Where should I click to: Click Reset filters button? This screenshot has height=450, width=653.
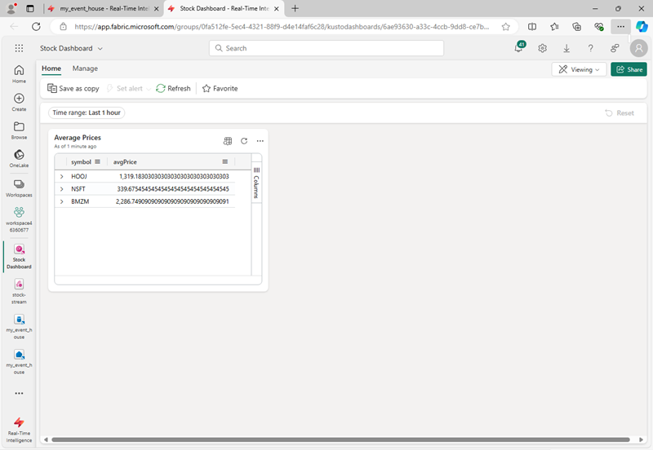(x=620, y=113)
